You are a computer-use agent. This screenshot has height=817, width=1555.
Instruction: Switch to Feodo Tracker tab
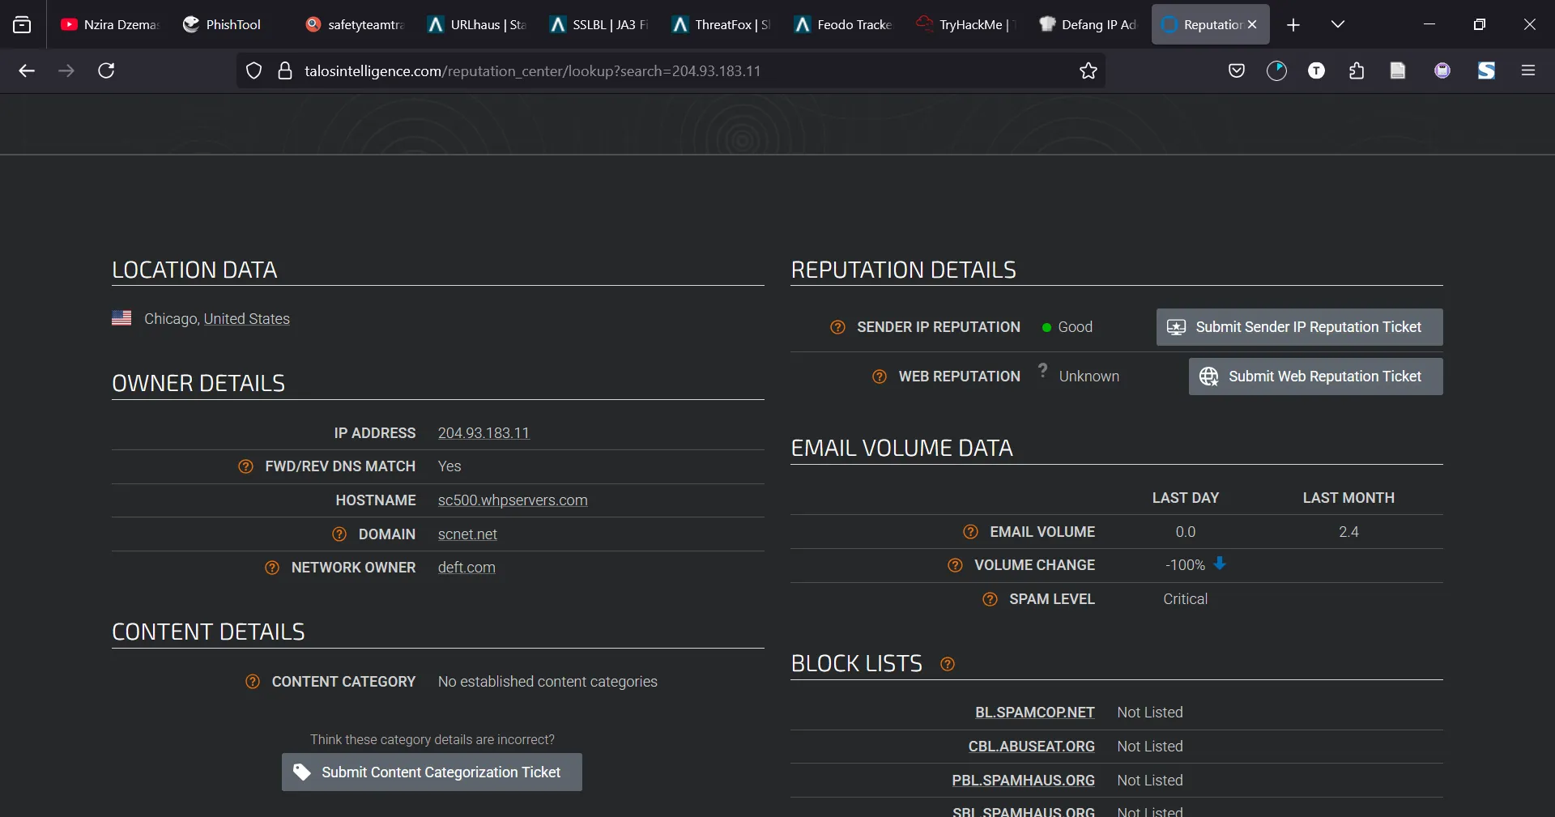[x=845, y=25]
